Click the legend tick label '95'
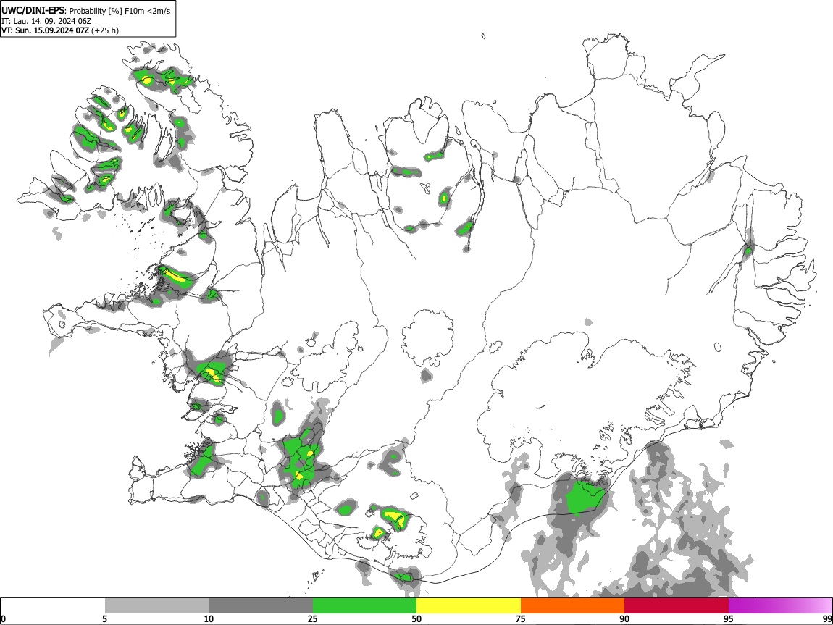The width and height of the screenshot is (833, 625). pyautogui.click(x=729, y=619)
